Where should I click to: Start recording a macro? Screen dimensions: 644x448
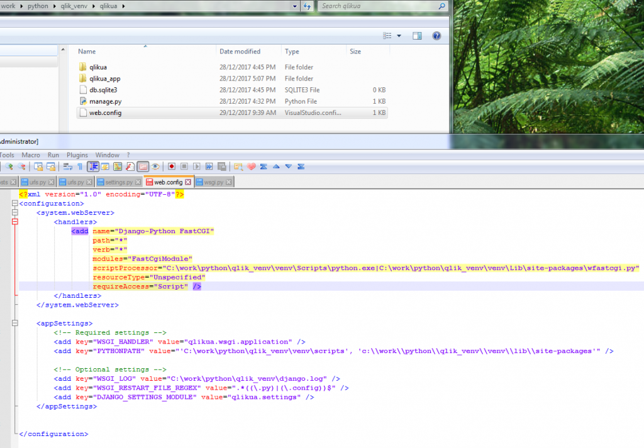(172, 167)
